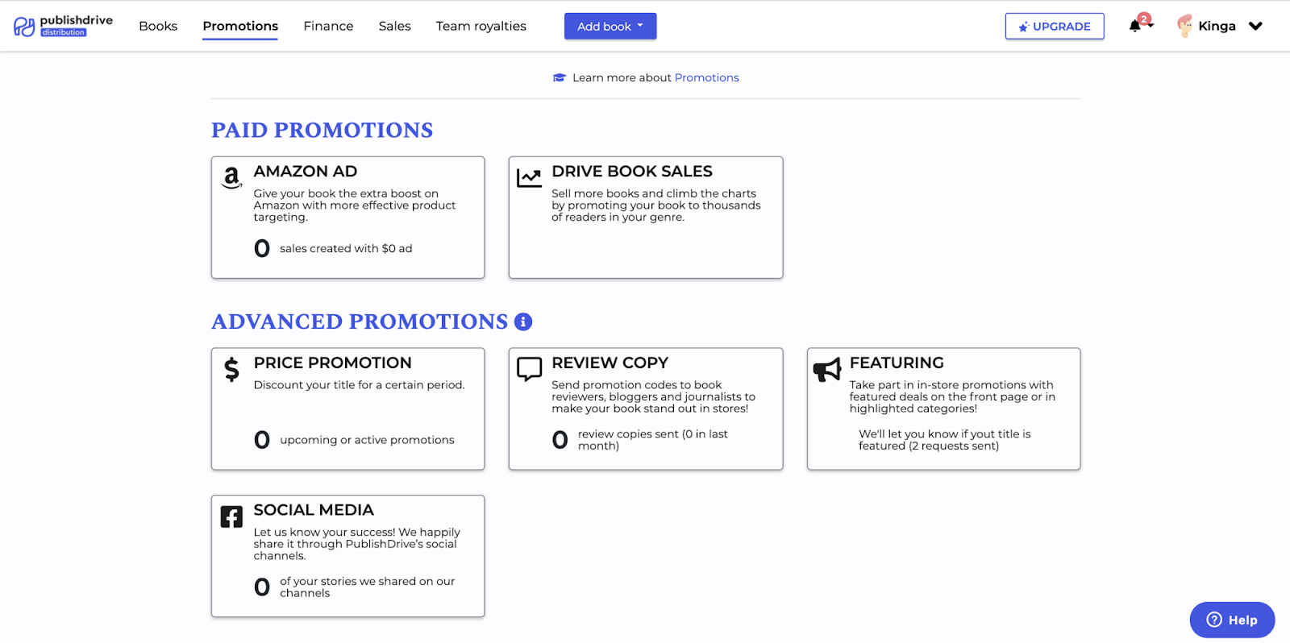This screenshot has width=1290, height=643.
Task: Click the PAID PROMOTIONS heading
Action: (322, 130)
